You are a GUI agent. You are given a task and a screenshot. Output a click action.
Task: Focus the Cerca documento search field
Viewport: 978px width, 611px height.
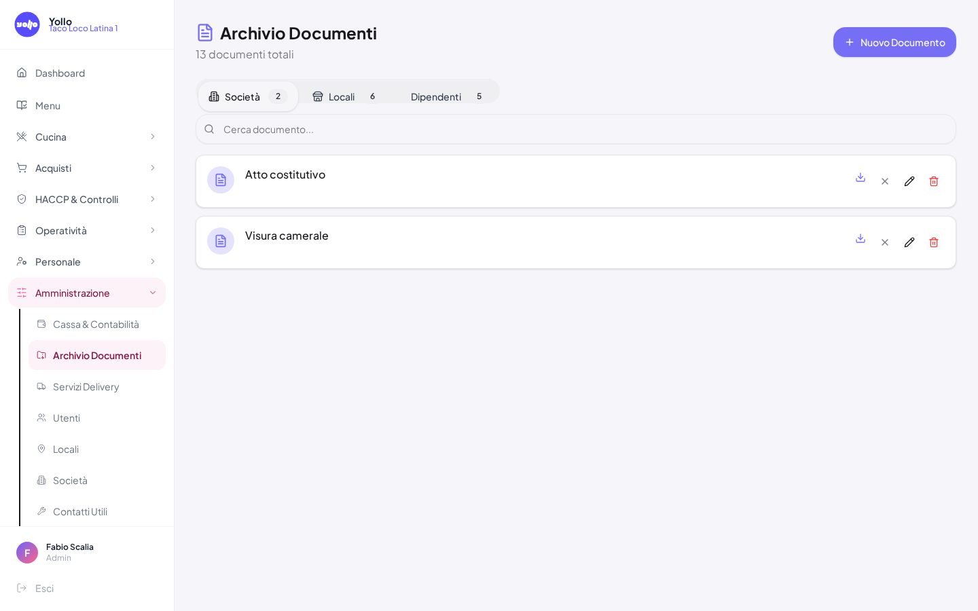click(x=576, y=129)
